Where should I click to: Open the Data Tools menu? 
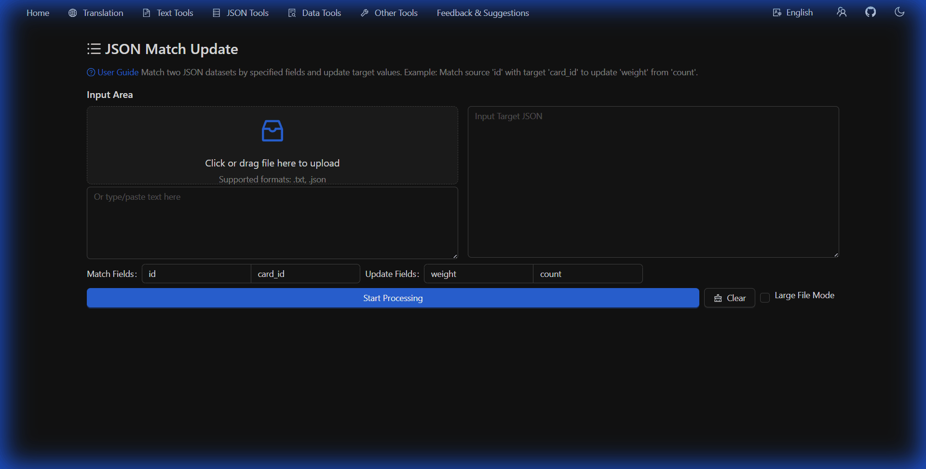pos(314,13)
